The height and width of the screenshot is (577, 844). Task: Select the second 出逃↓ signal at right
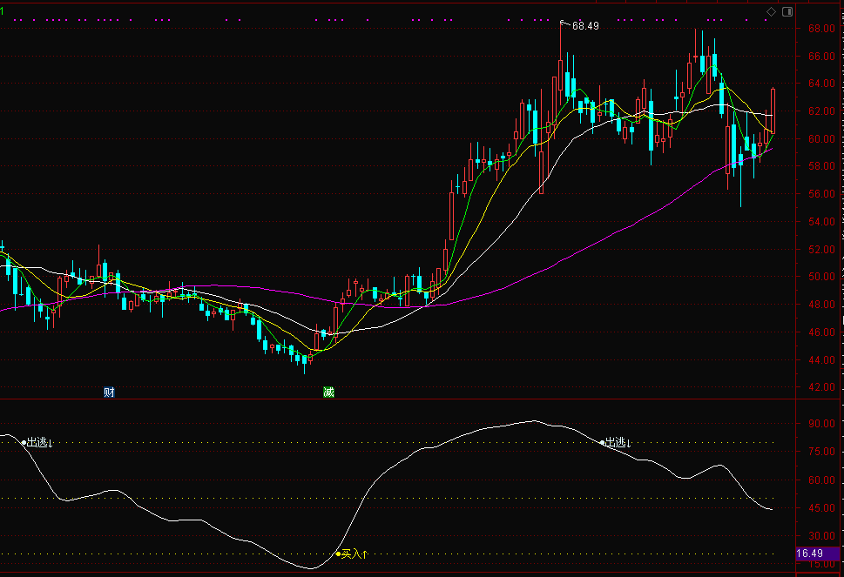pyautogui.click(x=616, y=443)
